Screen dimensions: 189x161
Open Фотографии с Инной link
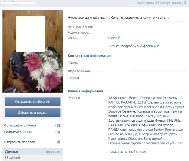pyautogui.click(x=20, y=125)
